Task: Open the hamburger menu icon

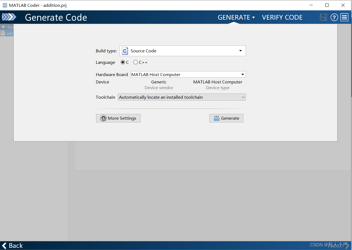Action: click(x=345, y=17)
